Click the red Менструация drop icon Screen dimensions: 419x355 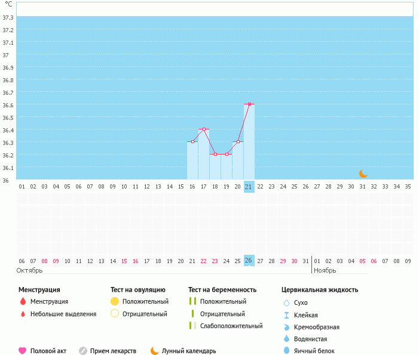click(23, 301)
